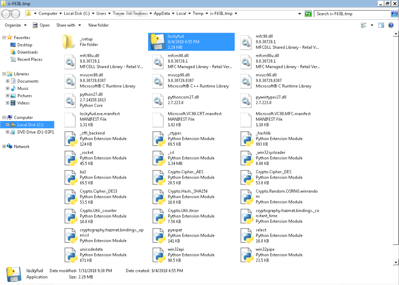This screenshot has width=399, height=285.
Task: Click the search is-F63IL.tmp input box
Action: (x=351, y=14)
